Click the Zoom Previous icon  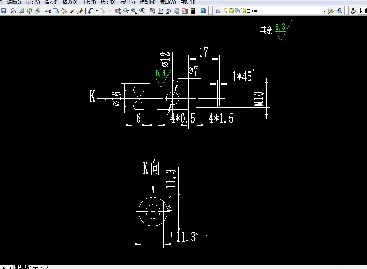pyautogui.click(x=142, y=11)
